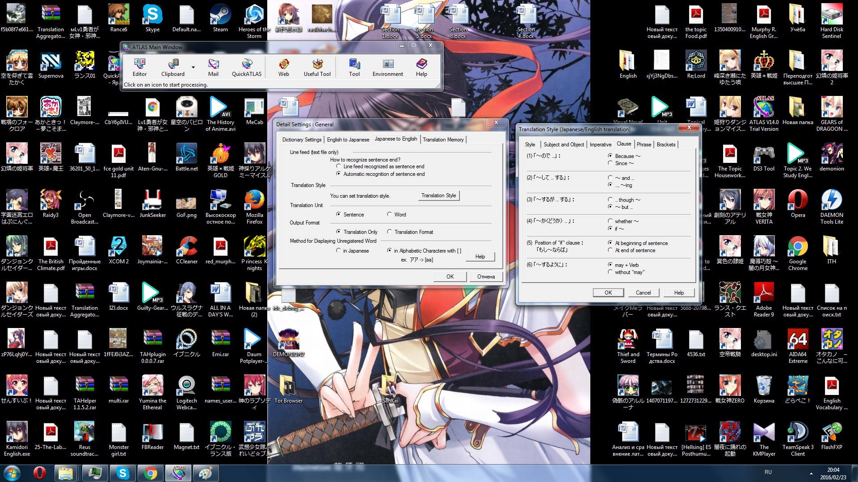Switch to the Brackets tab
The height and width of the screenshot is (482, 858).
[x=666, y=145]
